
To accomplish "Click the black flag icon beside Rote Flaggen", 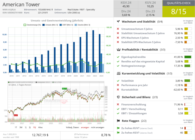I will pyautogui.click(x=118, y=121).
